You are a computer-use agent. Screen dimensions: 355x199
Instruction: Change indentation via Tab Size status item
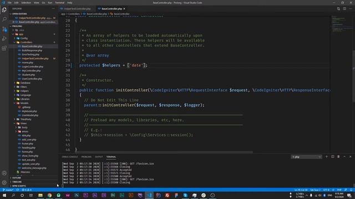tap(315, 190)
